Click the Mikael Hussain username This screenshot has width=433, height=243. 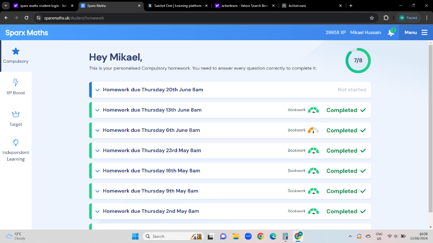pos(365,33)
